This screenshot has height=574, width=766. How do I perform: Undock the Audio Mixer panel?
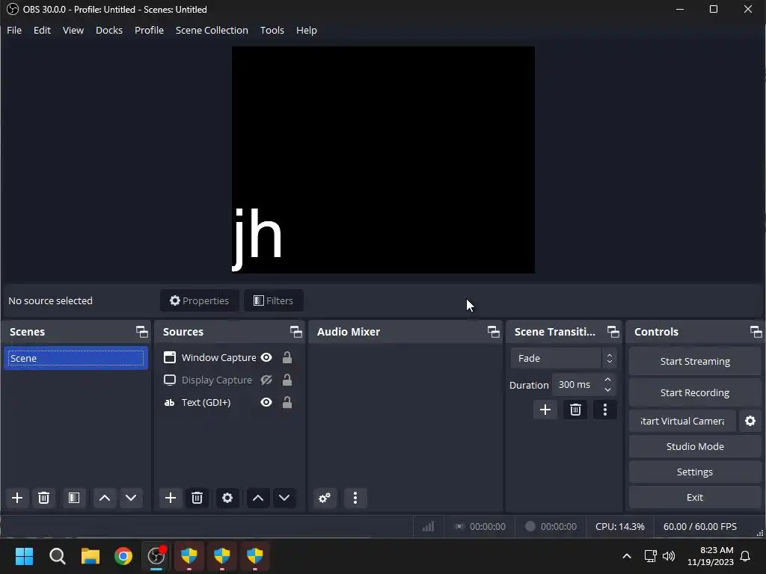point(494,332)
